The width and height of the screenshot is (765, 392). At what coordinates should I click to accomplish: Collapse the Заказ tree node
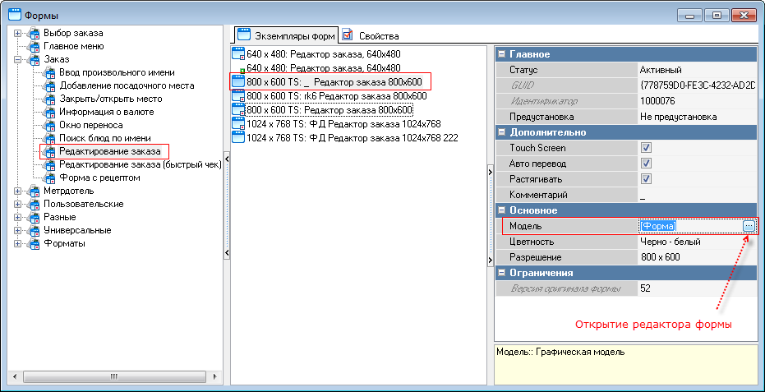(18, 59)
